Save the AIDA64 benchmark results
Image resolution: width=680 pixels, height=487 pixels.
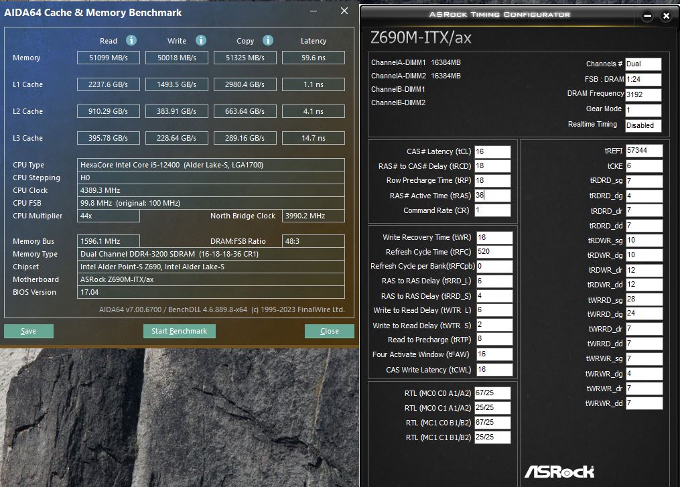(29, 331)
